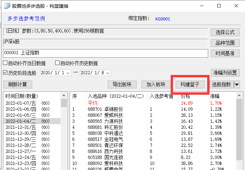Image resolution: width=245 pixels, height=170 pixels.
Task: Click the 沪深A股 range field
Action: (105, 43)
